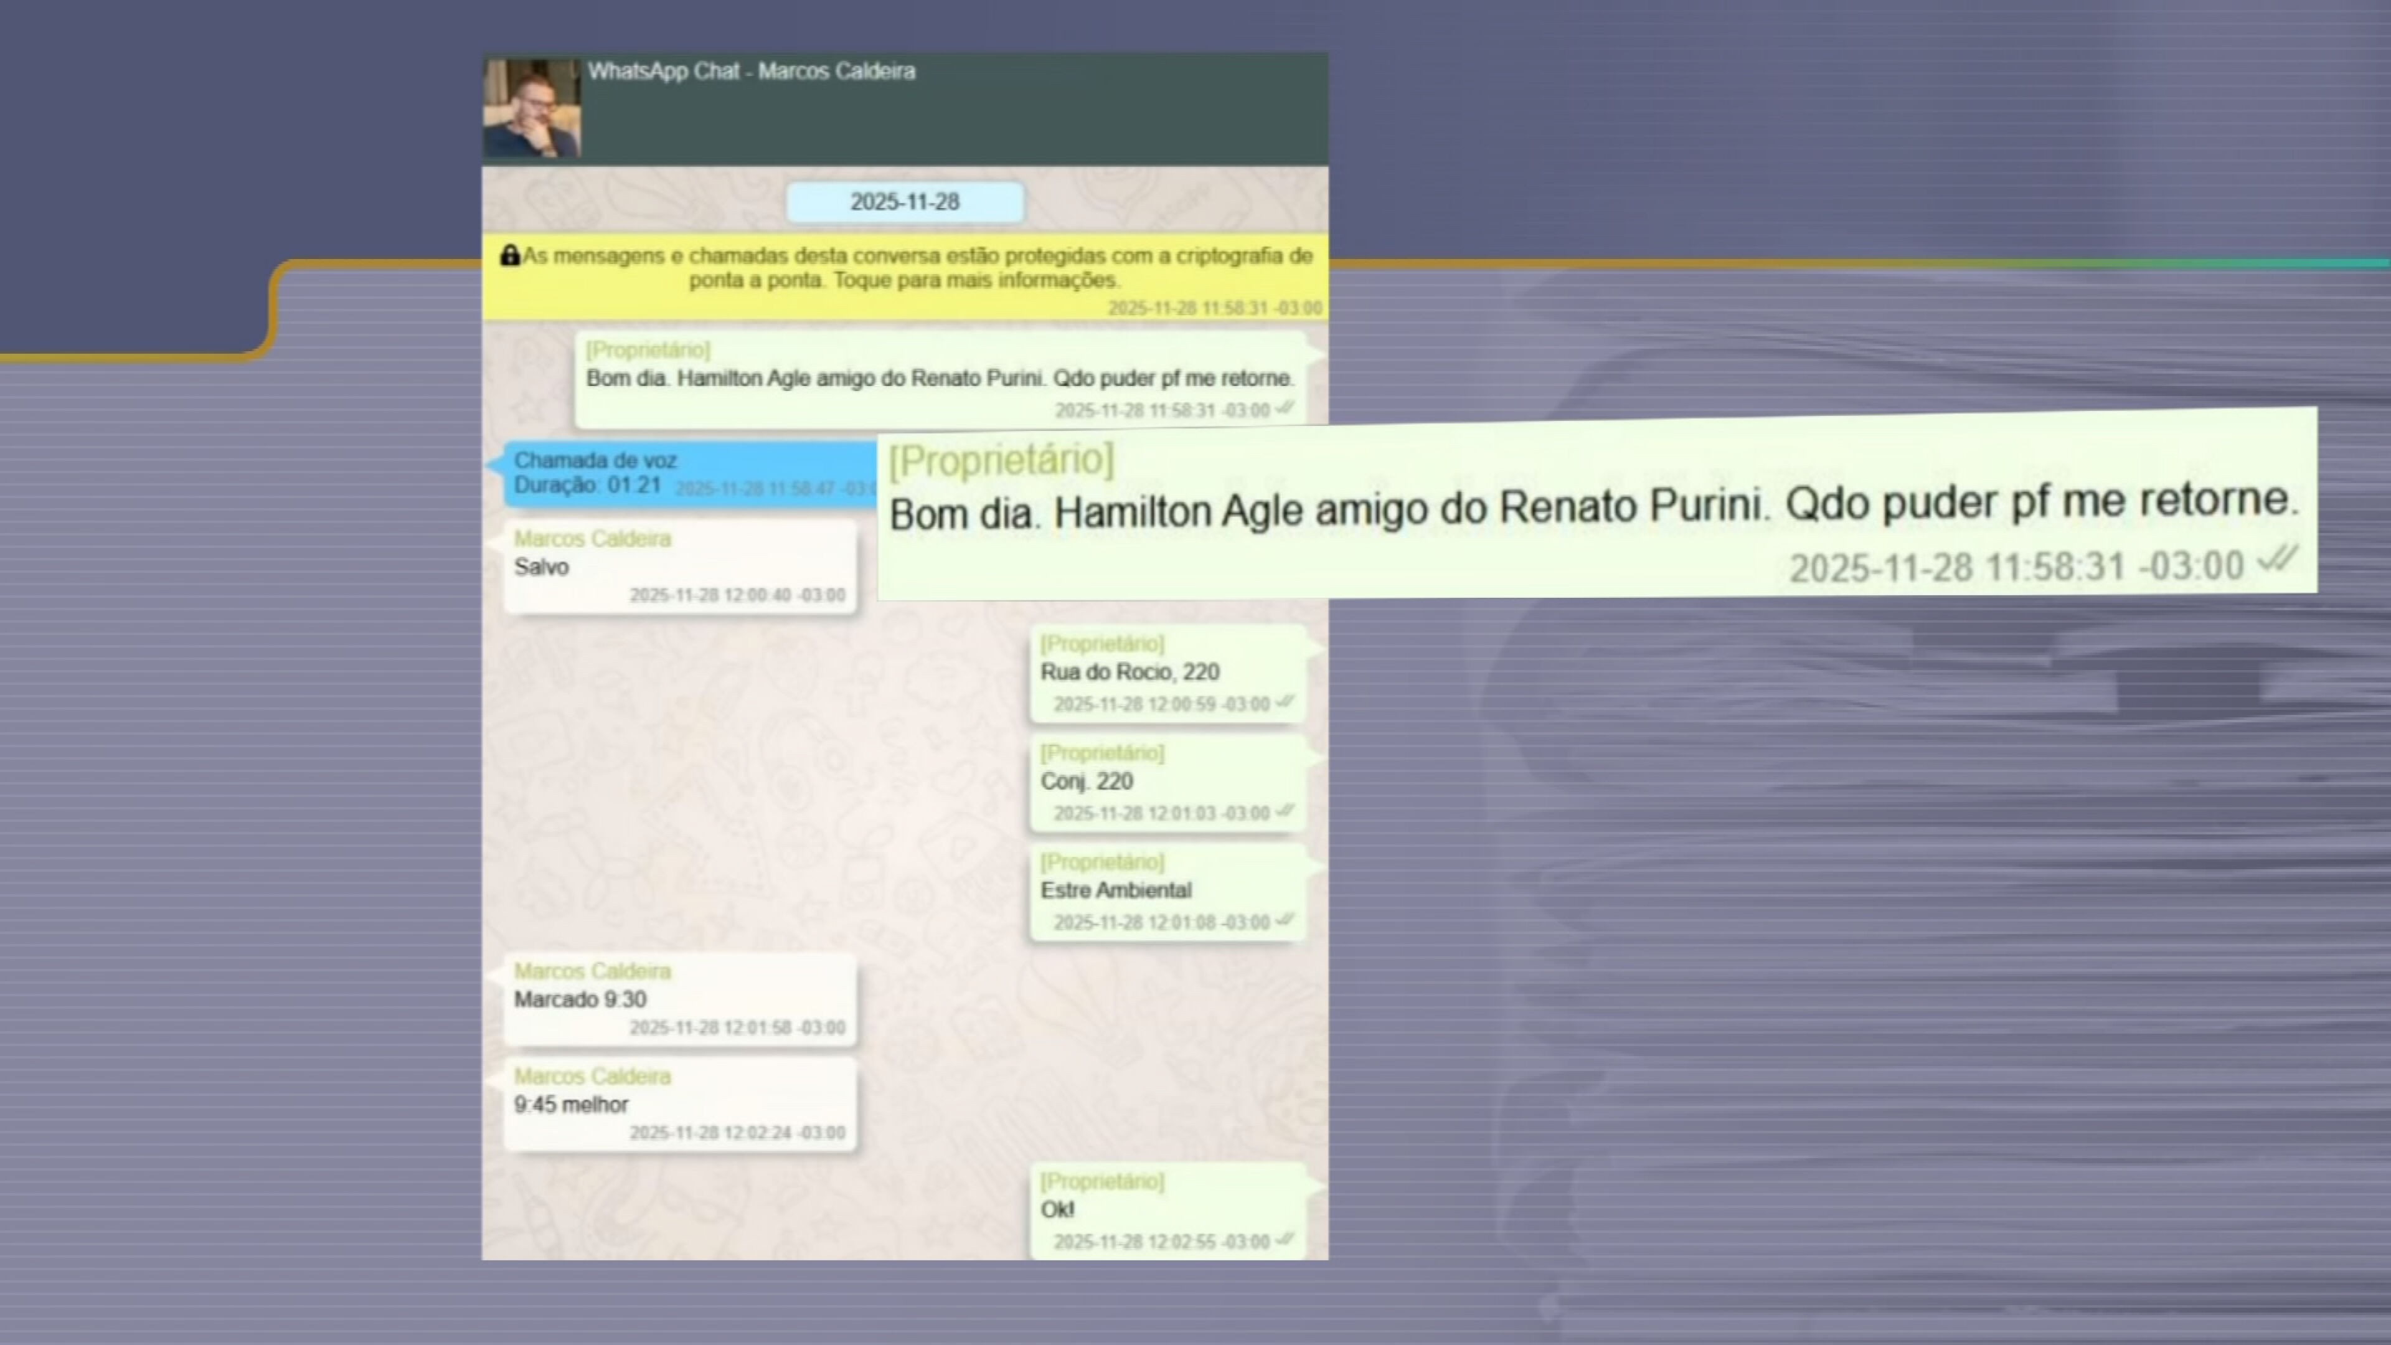This screenshot has width=2391, height=1345.
Task: Click the '[Proprietário]' label above 'Estre Ambiental'
Action: [1101, 862]
